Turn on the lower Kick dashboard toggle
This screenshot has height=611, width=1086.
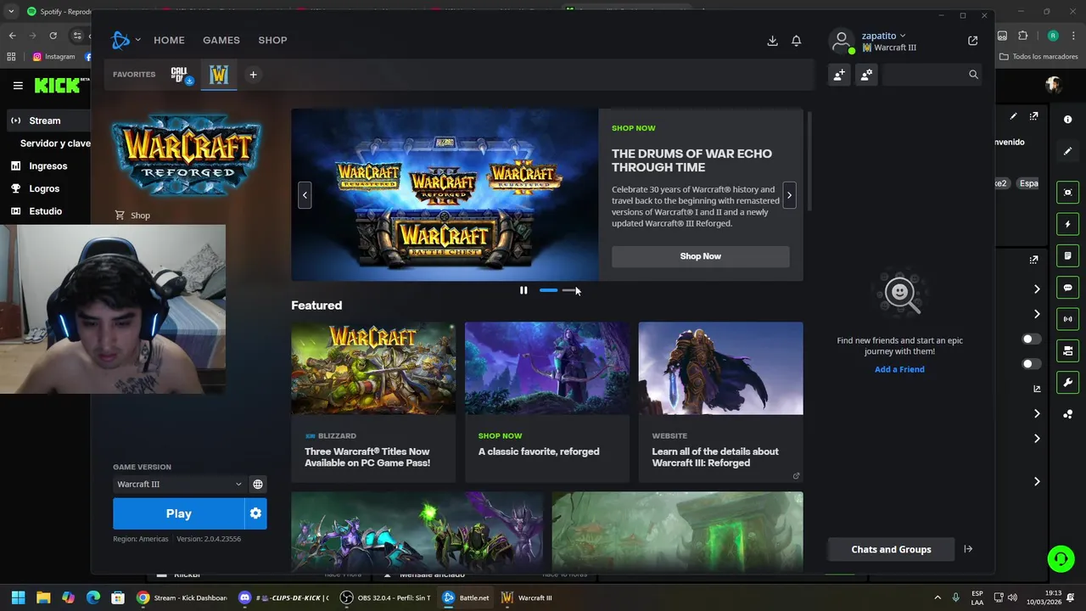point(1031,364)
